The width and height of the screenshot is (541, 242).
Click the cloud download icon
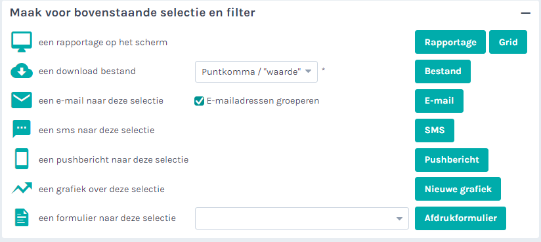click(x=22, y=71)
